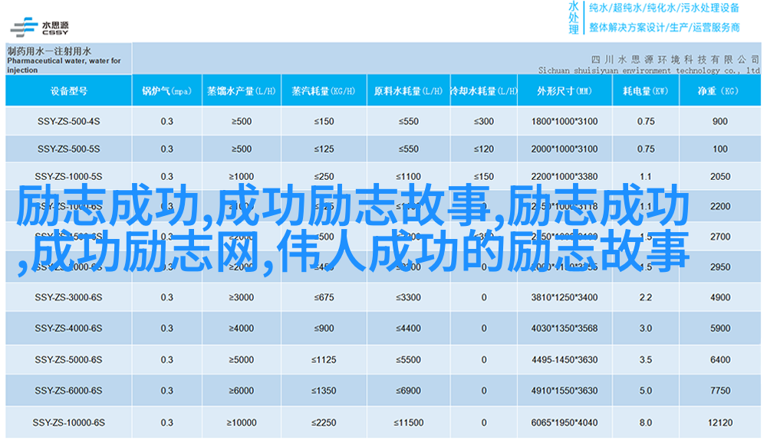Click the ≤900 steam consumption cell

pyautogui.click(x=324, y=329)
